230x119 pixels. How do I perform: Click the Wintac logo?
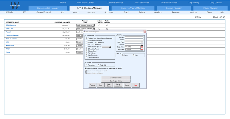15,6
